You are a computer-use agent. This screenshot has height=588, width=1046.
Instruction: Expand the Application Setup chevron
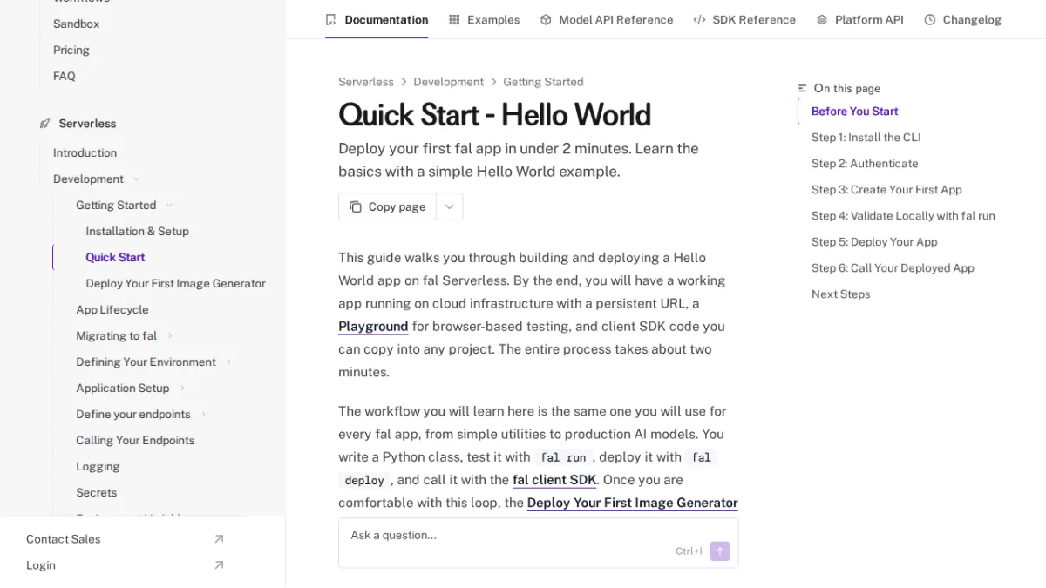(182, 389)
